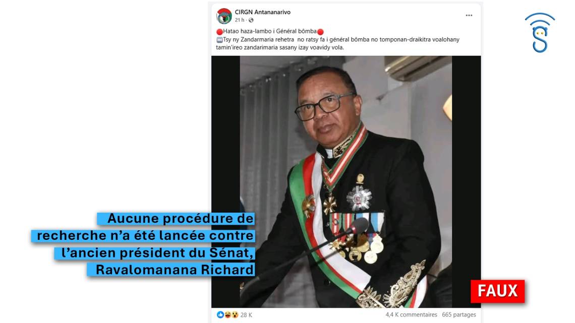Image resolution: width=575 pixels, height=323 pixels.
Task: Click the Wow surprised reaction icon
Action: tap(235, 314)
